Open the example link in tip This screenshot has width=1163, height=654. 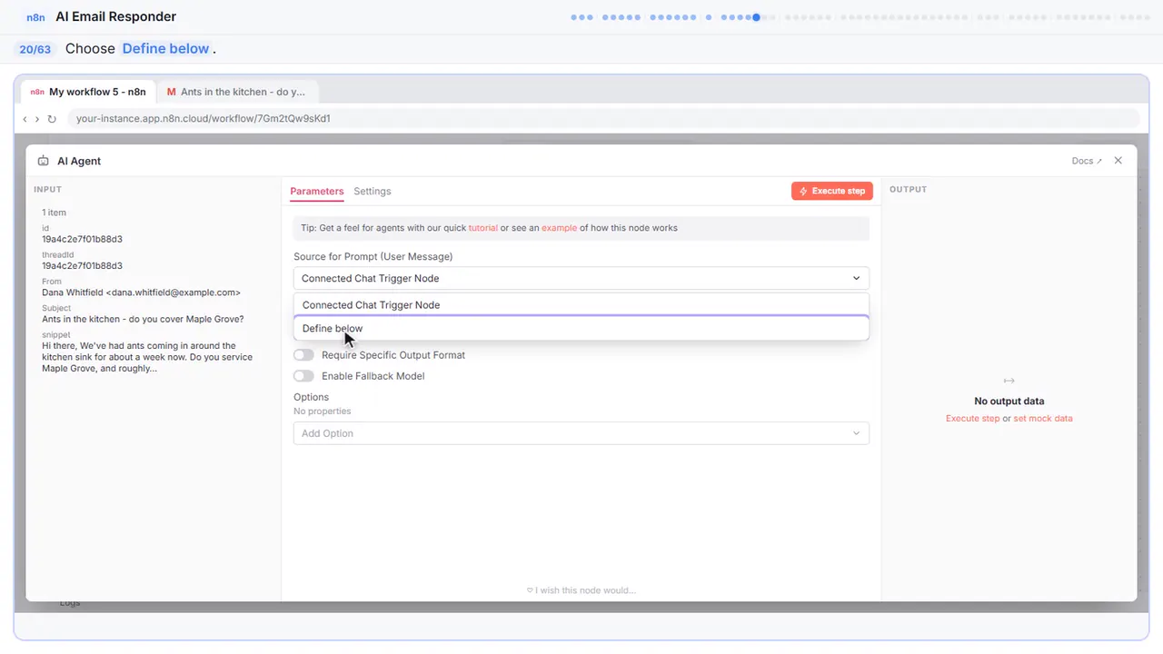[559, 228]
